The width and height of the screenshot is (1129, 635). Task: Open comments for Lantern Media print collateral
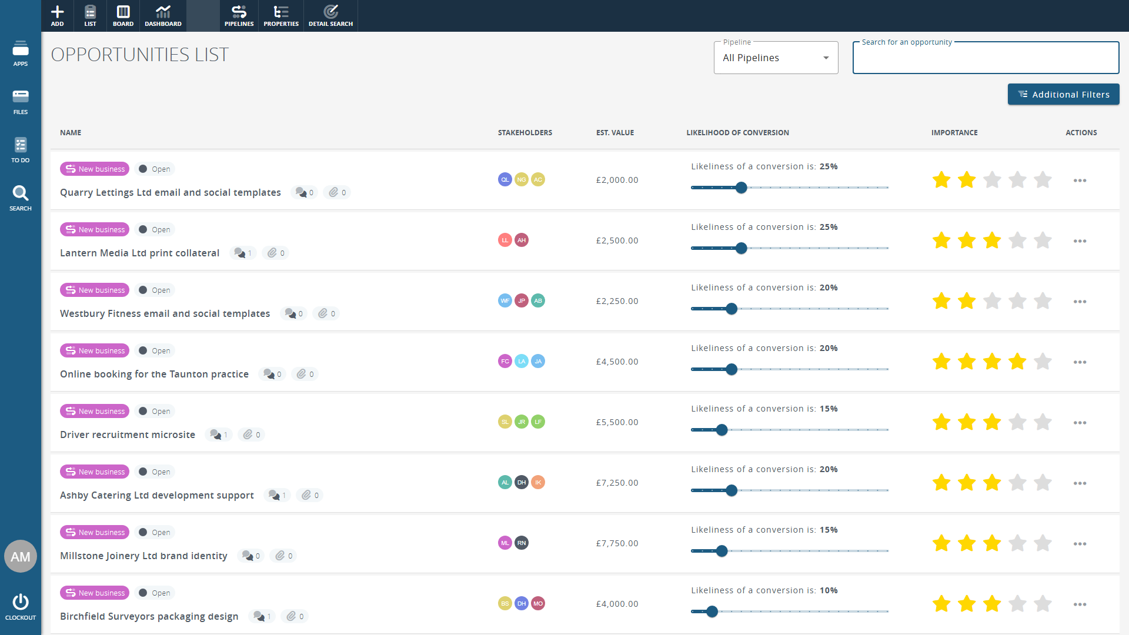pyautogui.click(x=243, y=253)
